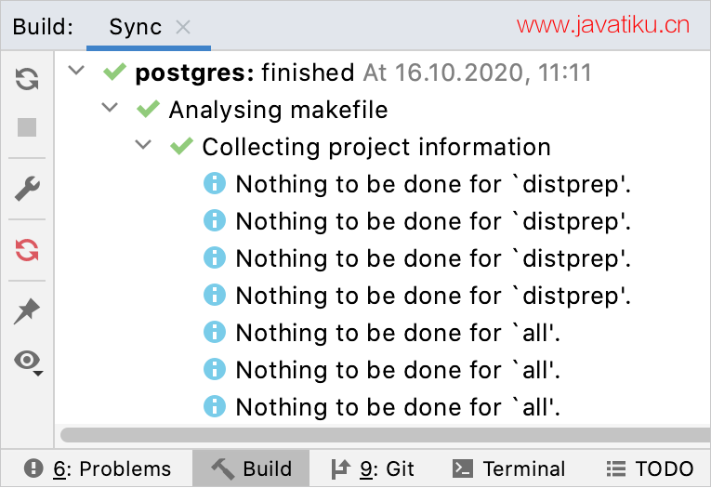
Task: Click the horizontal scrollbar in build output
Action: tap(386, 434)
